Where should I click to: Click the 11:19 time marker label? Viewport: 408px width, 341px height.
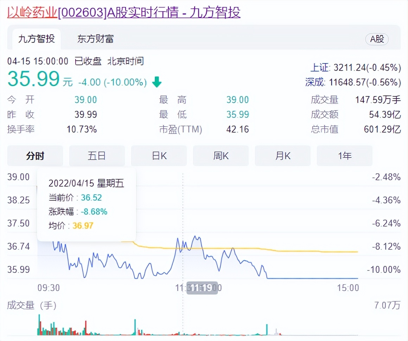point(202,288)
